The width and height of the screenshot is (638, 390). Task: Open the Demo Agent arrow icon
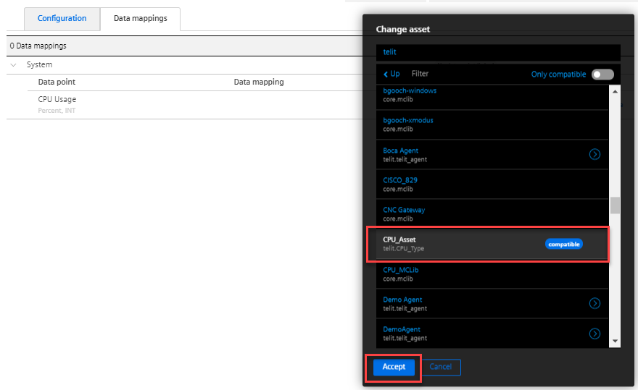click(594, 303)
